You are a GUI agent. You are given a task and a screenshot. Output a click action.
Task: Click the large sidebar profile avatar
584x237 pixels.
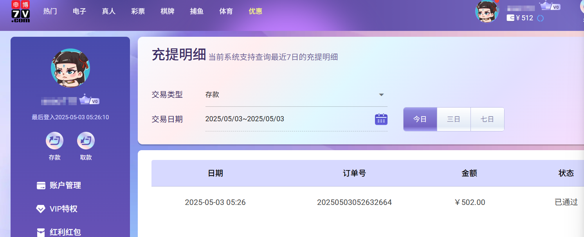pyautogui.click(x=70, y=68)
